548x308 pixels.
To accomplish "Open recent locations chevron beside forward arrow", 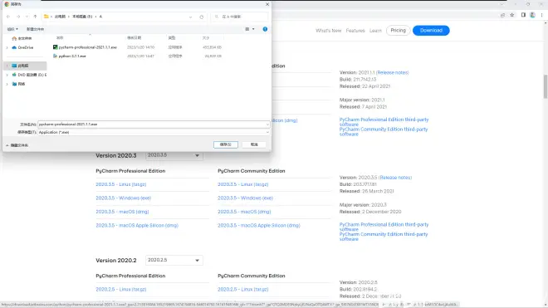I will pyautogui.click(x=27, y=17).
